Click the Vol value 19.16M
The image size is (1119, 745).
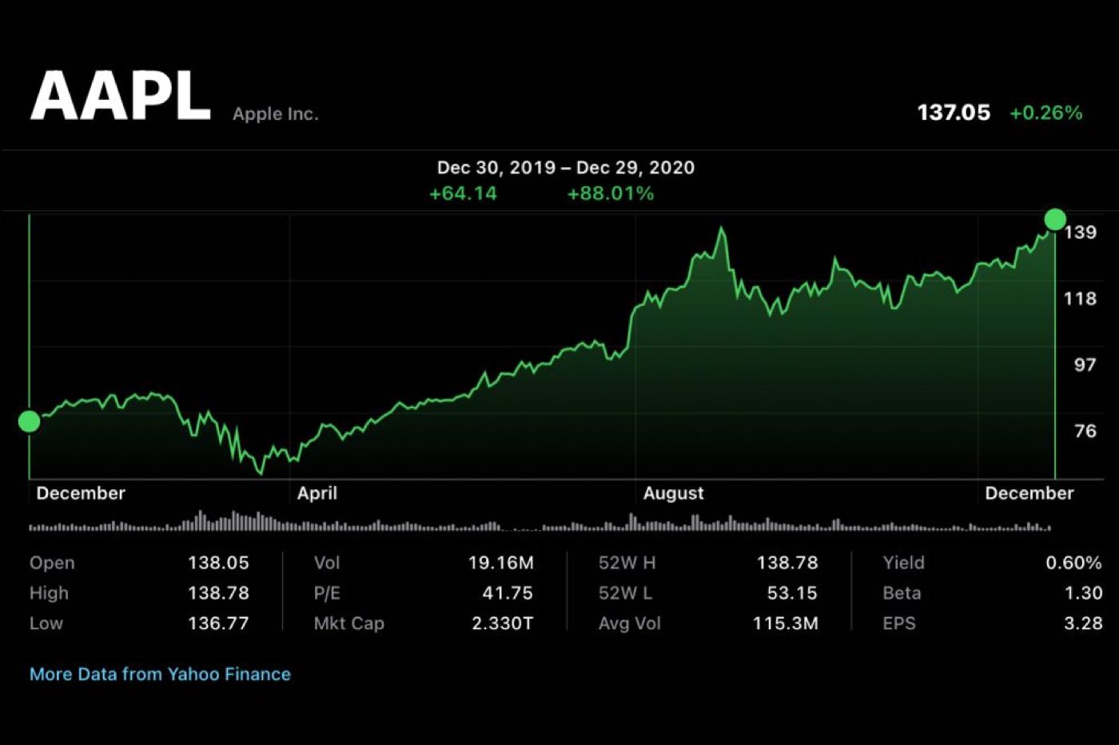500,563
